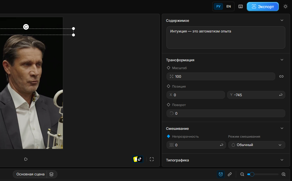292x181 pixels.
Task: Reset the opacity value
Action: point(221,145)
